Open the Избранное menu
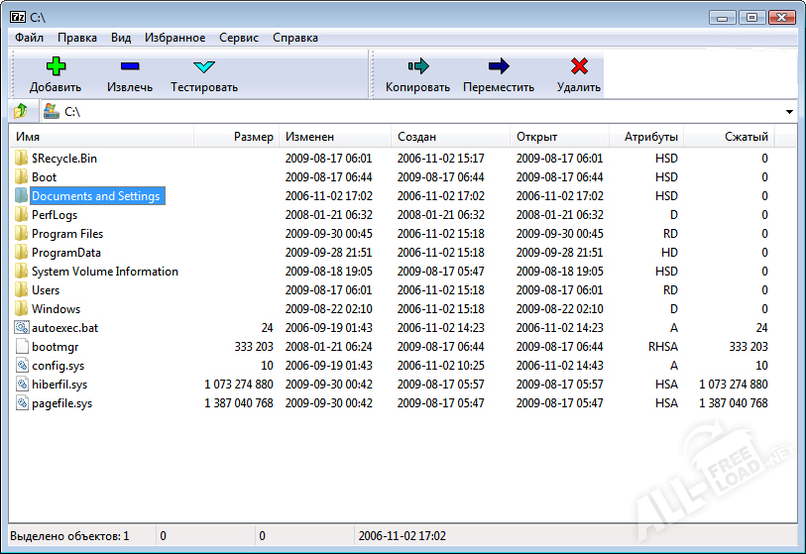The height and width of the screenshot is (554, 806). [174, 38]
